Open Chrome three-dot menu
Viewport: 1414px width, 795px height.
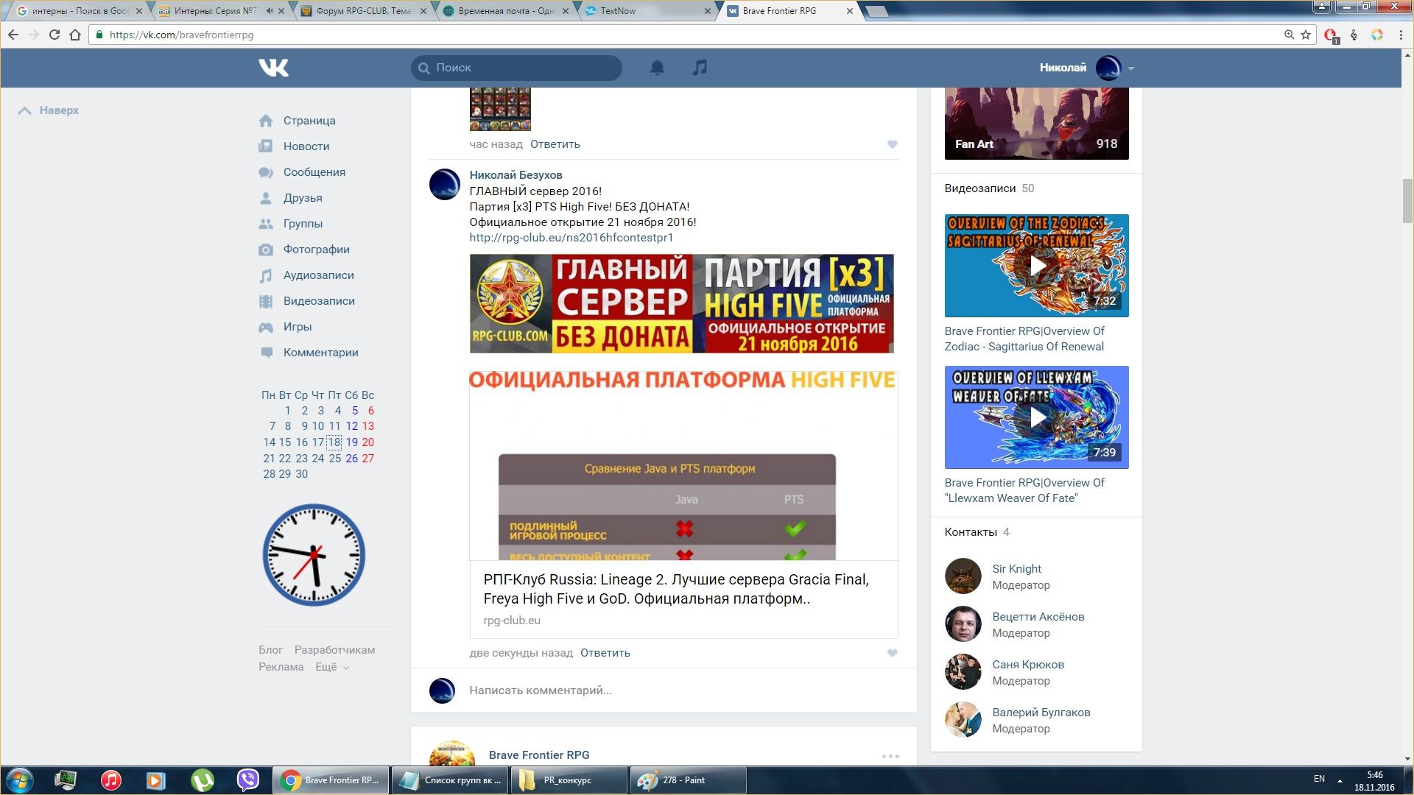(x=1400, y=35)
